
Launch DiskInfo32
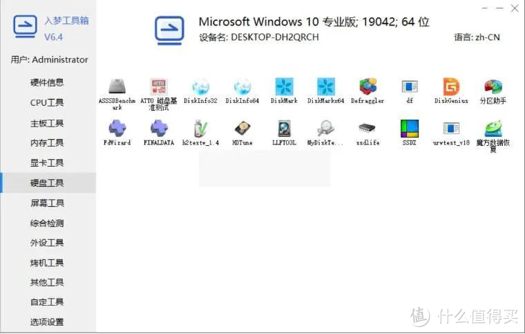[x=200, y=91]
